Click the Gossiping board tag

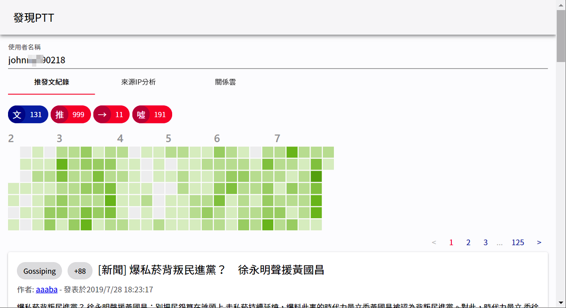tap(40, 271)
